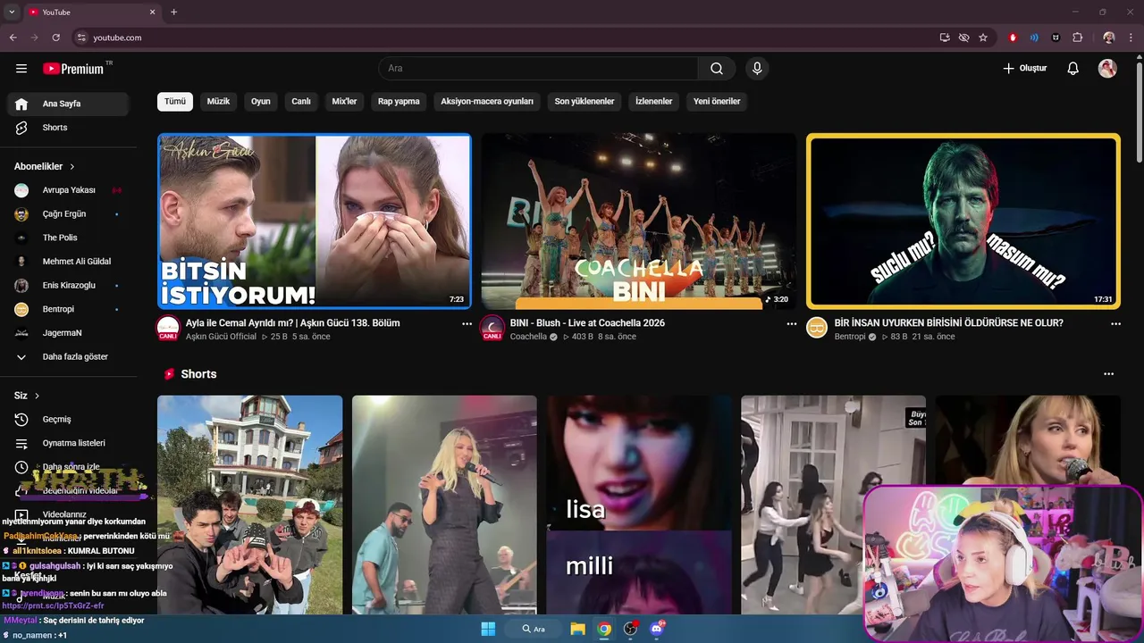The image size is (1144, 643).
Task: Click the address bar showing youtube.com
Action: 500,38
